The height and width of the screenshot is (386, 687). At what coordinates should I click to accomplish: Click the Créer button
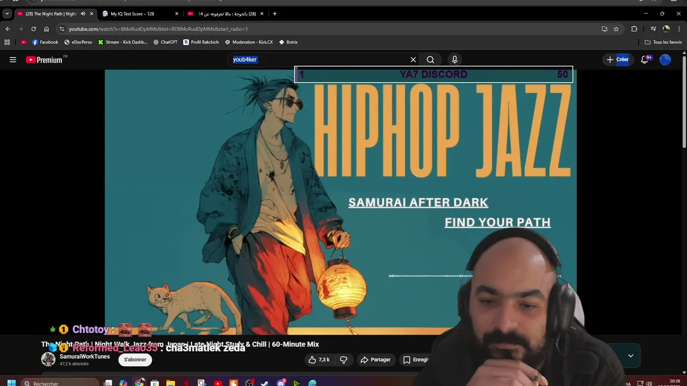tap(617, 60)
